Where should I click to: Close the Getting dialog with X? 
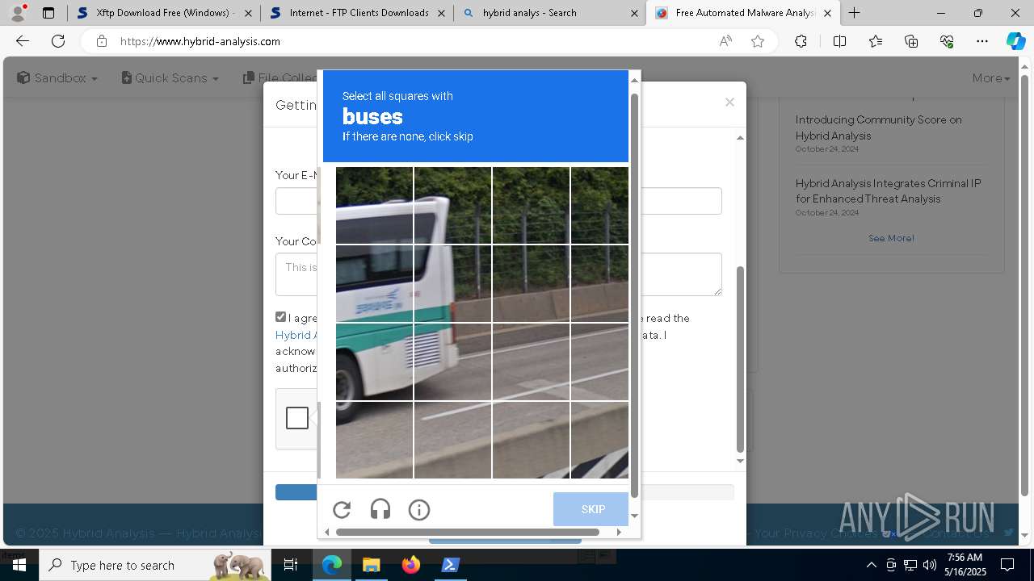pyautogui.click(x=729, y=102)
